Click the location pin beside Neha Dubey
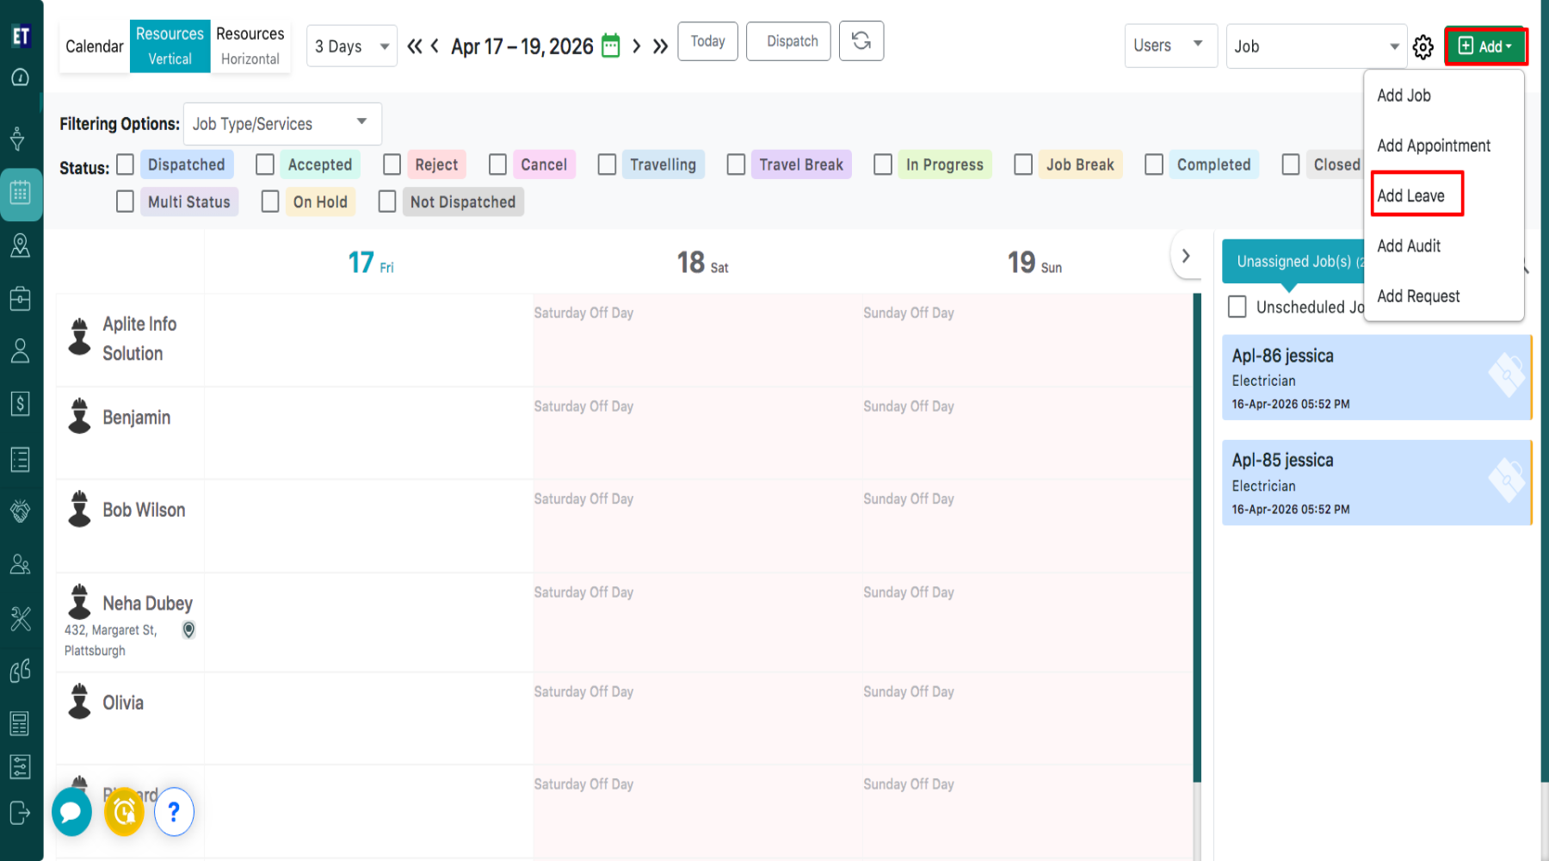 (x=188, y=630)
